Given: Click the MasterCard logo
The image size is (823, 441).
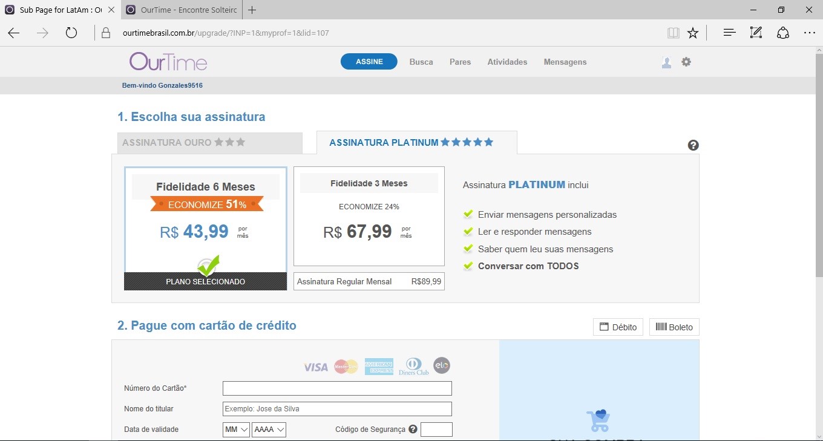Looking at the screenshot, I should [346, 367].
